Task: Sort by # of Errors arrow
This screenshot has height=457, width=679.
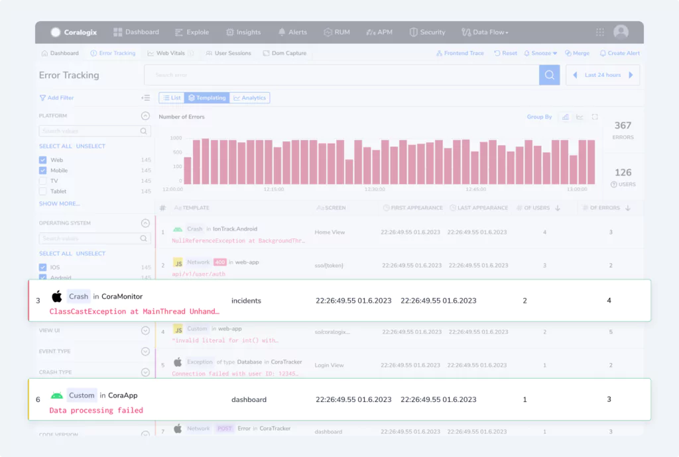Action: click(x=628, y=208)
